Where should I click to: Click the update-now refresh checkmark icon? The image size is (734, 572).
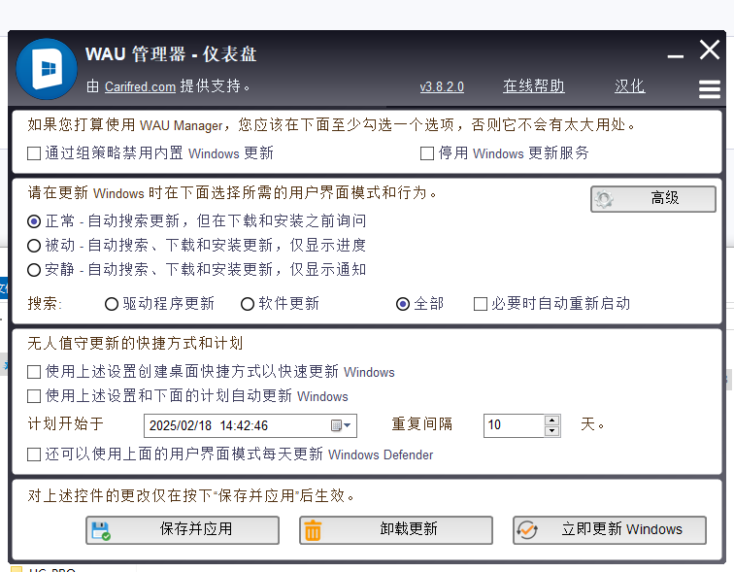pos(527,530)
